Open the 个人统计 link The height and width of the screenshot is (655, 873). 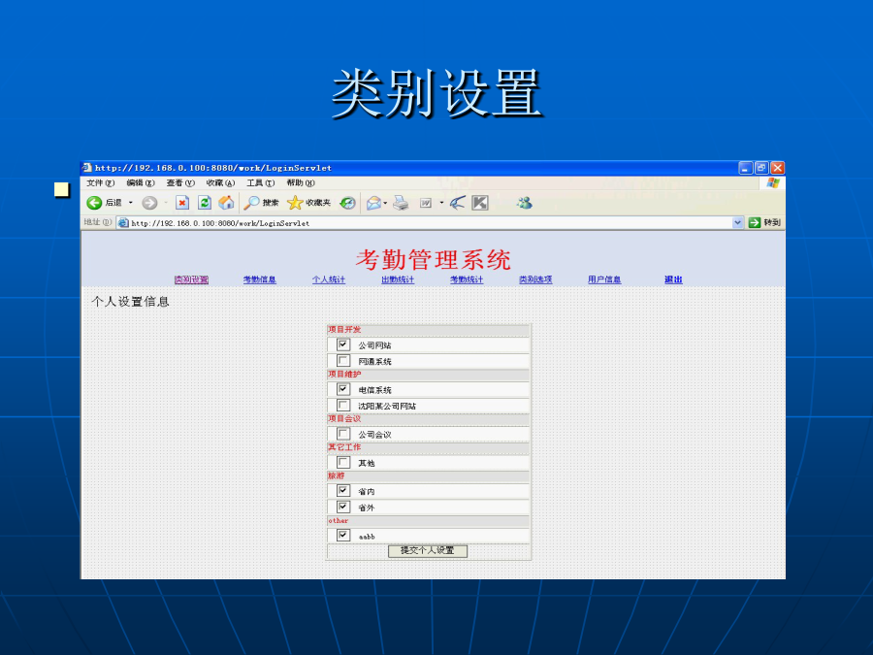pos(329,279)
